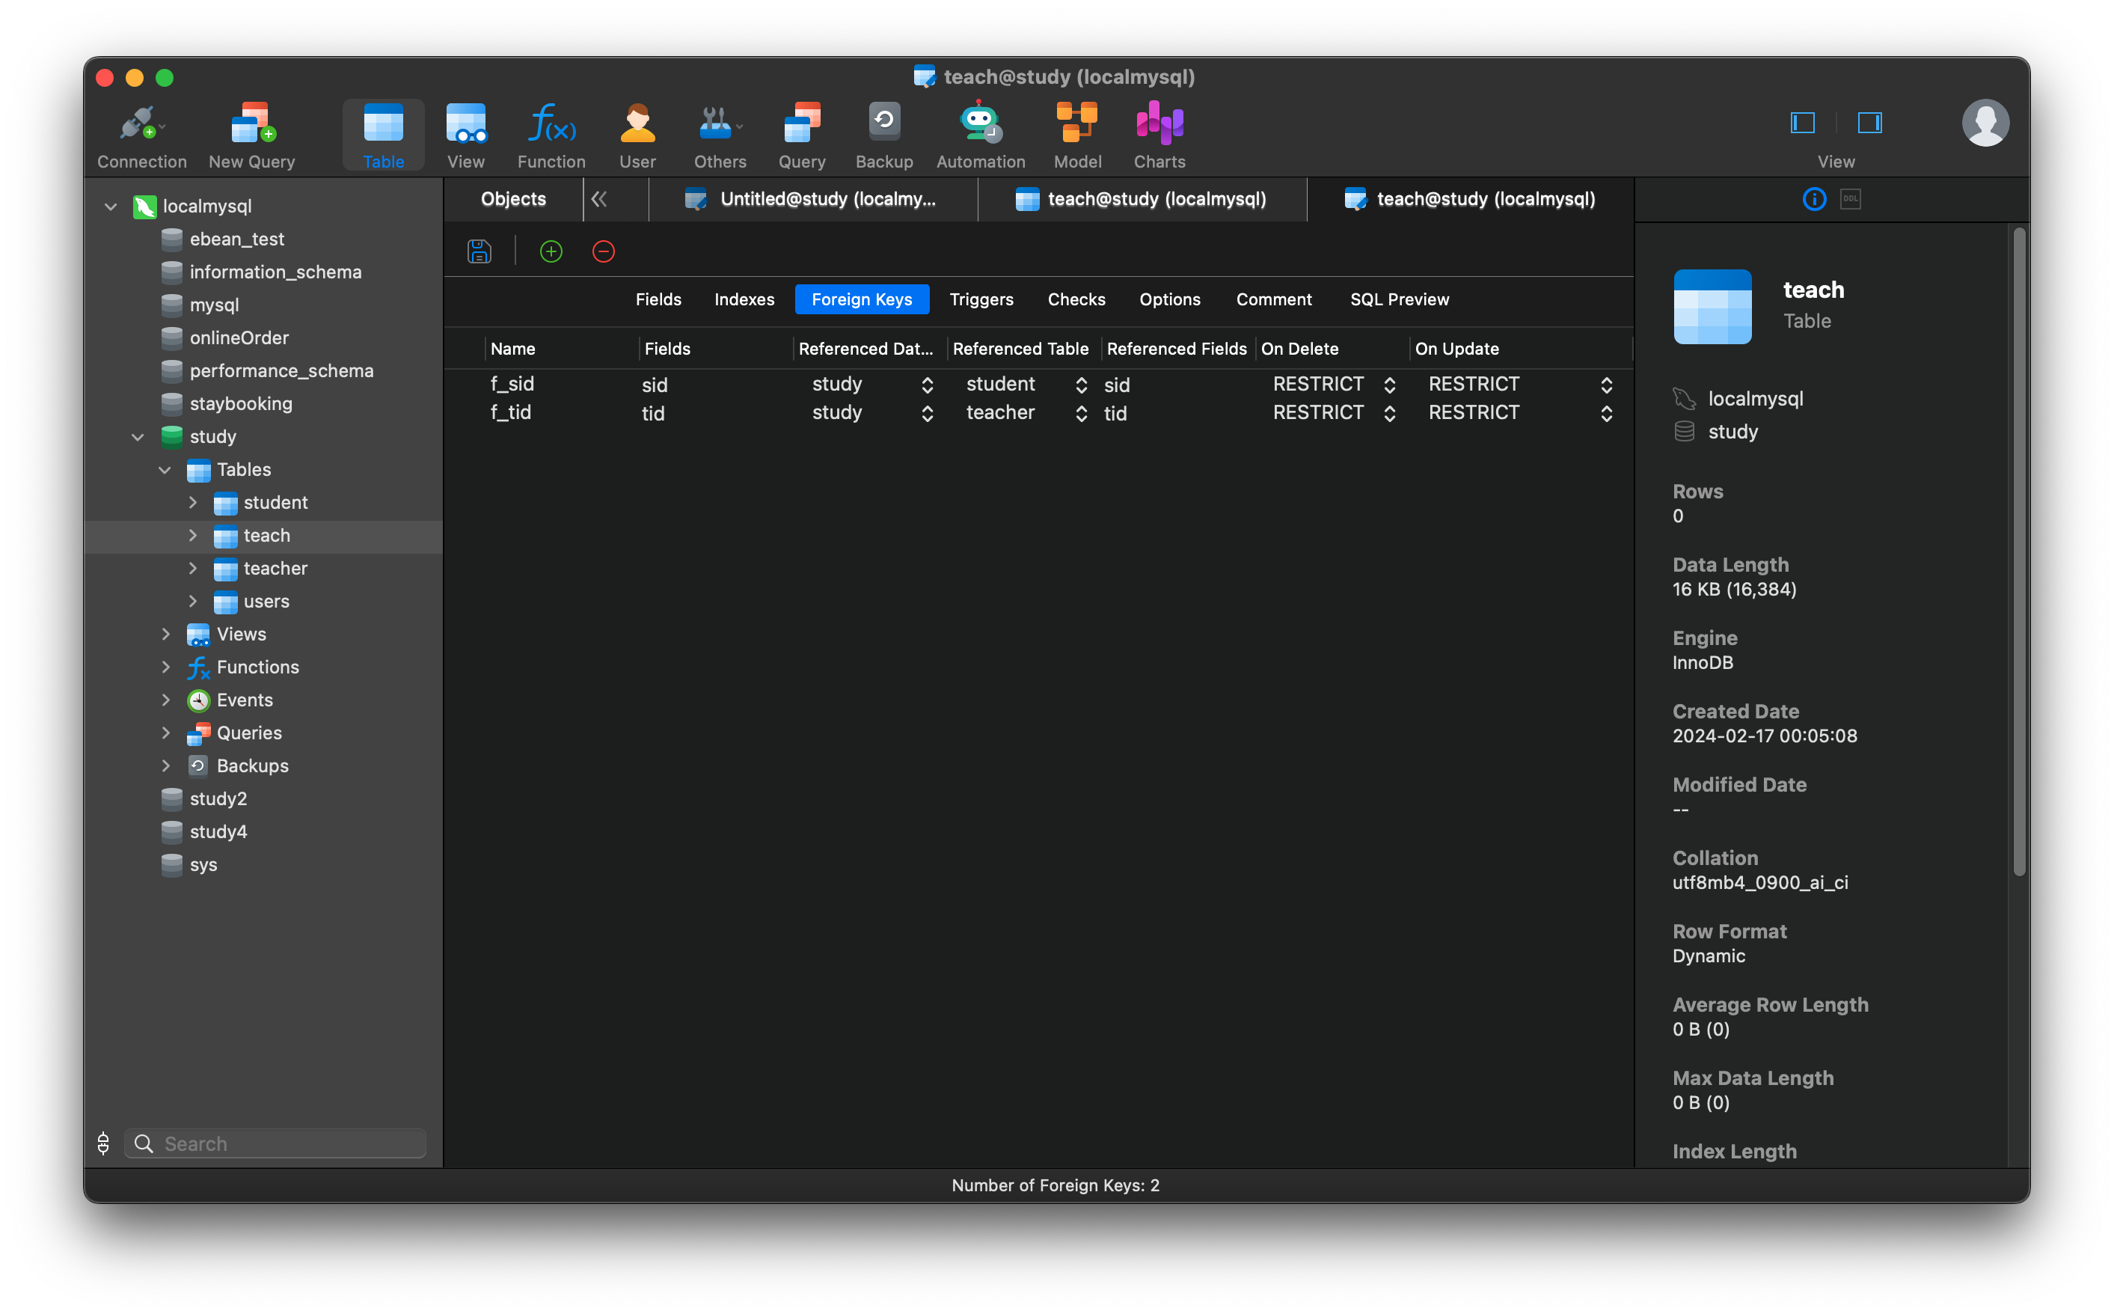Toggle On Update dropdown for f_tid
The width and height of the screenshot is (2114, 1314).
pyautogui.click(x=1607, y=412)
